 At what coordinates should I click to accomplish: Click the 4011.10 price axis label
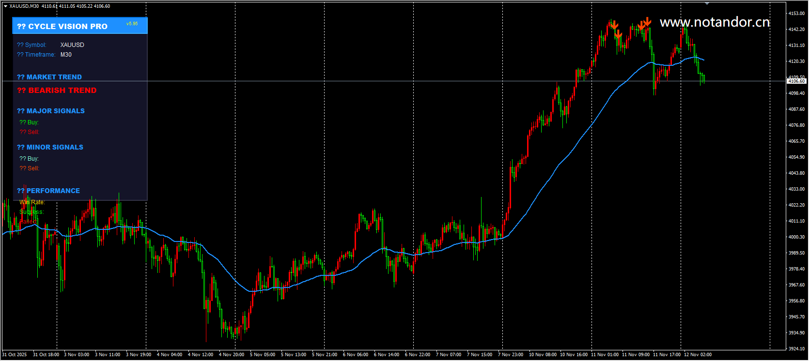pyautogui.click(x=796, y=221)
